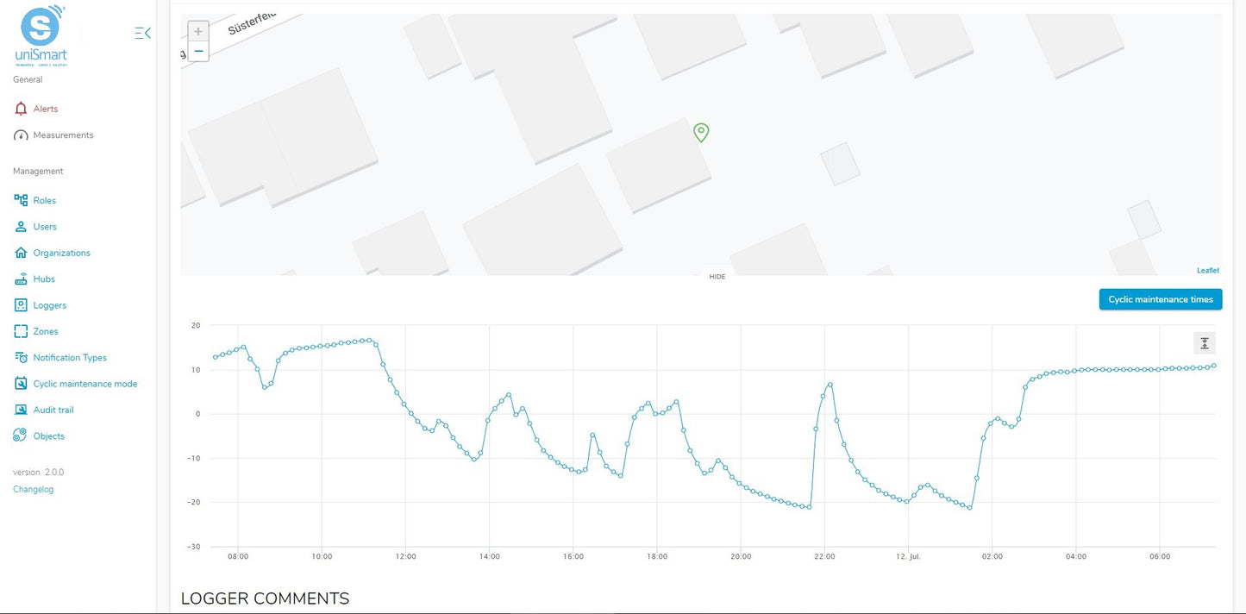Viewport: 1246px width, 614px height.
Task: Collapse the sidebar navigation menu
Action: (143, 34)
